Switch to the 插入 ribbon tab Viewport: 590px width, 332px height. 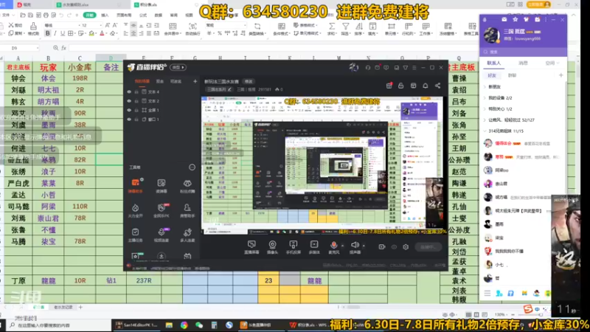105,15
